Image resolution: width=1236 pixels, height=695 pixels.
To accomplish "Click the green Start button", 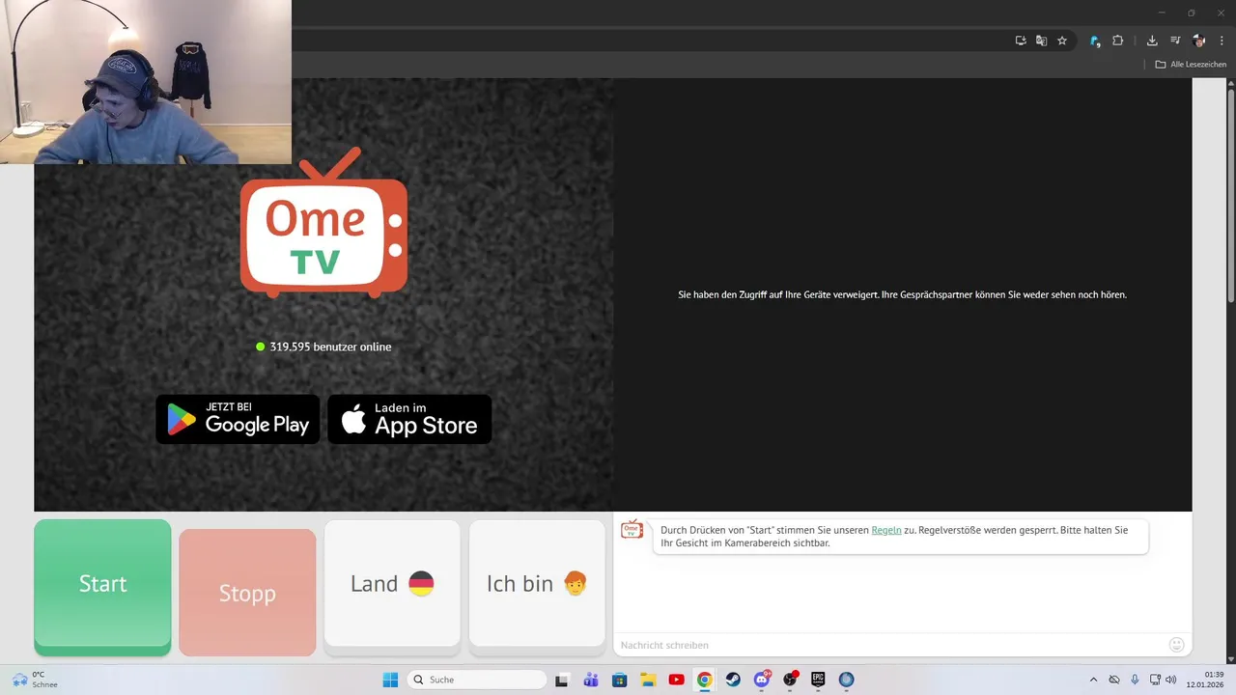I will click(102, 587).
